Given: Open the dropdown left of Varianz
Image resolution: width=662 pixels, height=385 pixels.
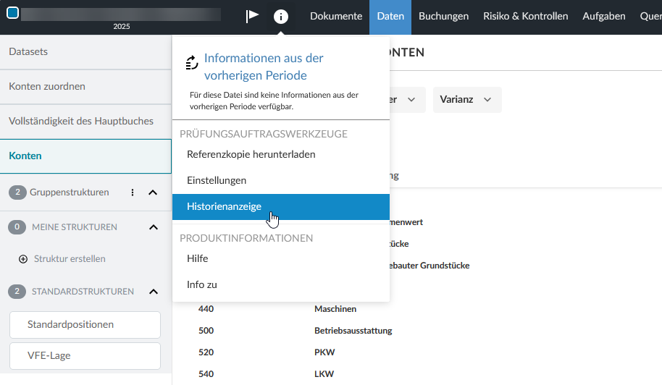Looking at the screenshot, I should pyautogui.click(x=408, y=100).
